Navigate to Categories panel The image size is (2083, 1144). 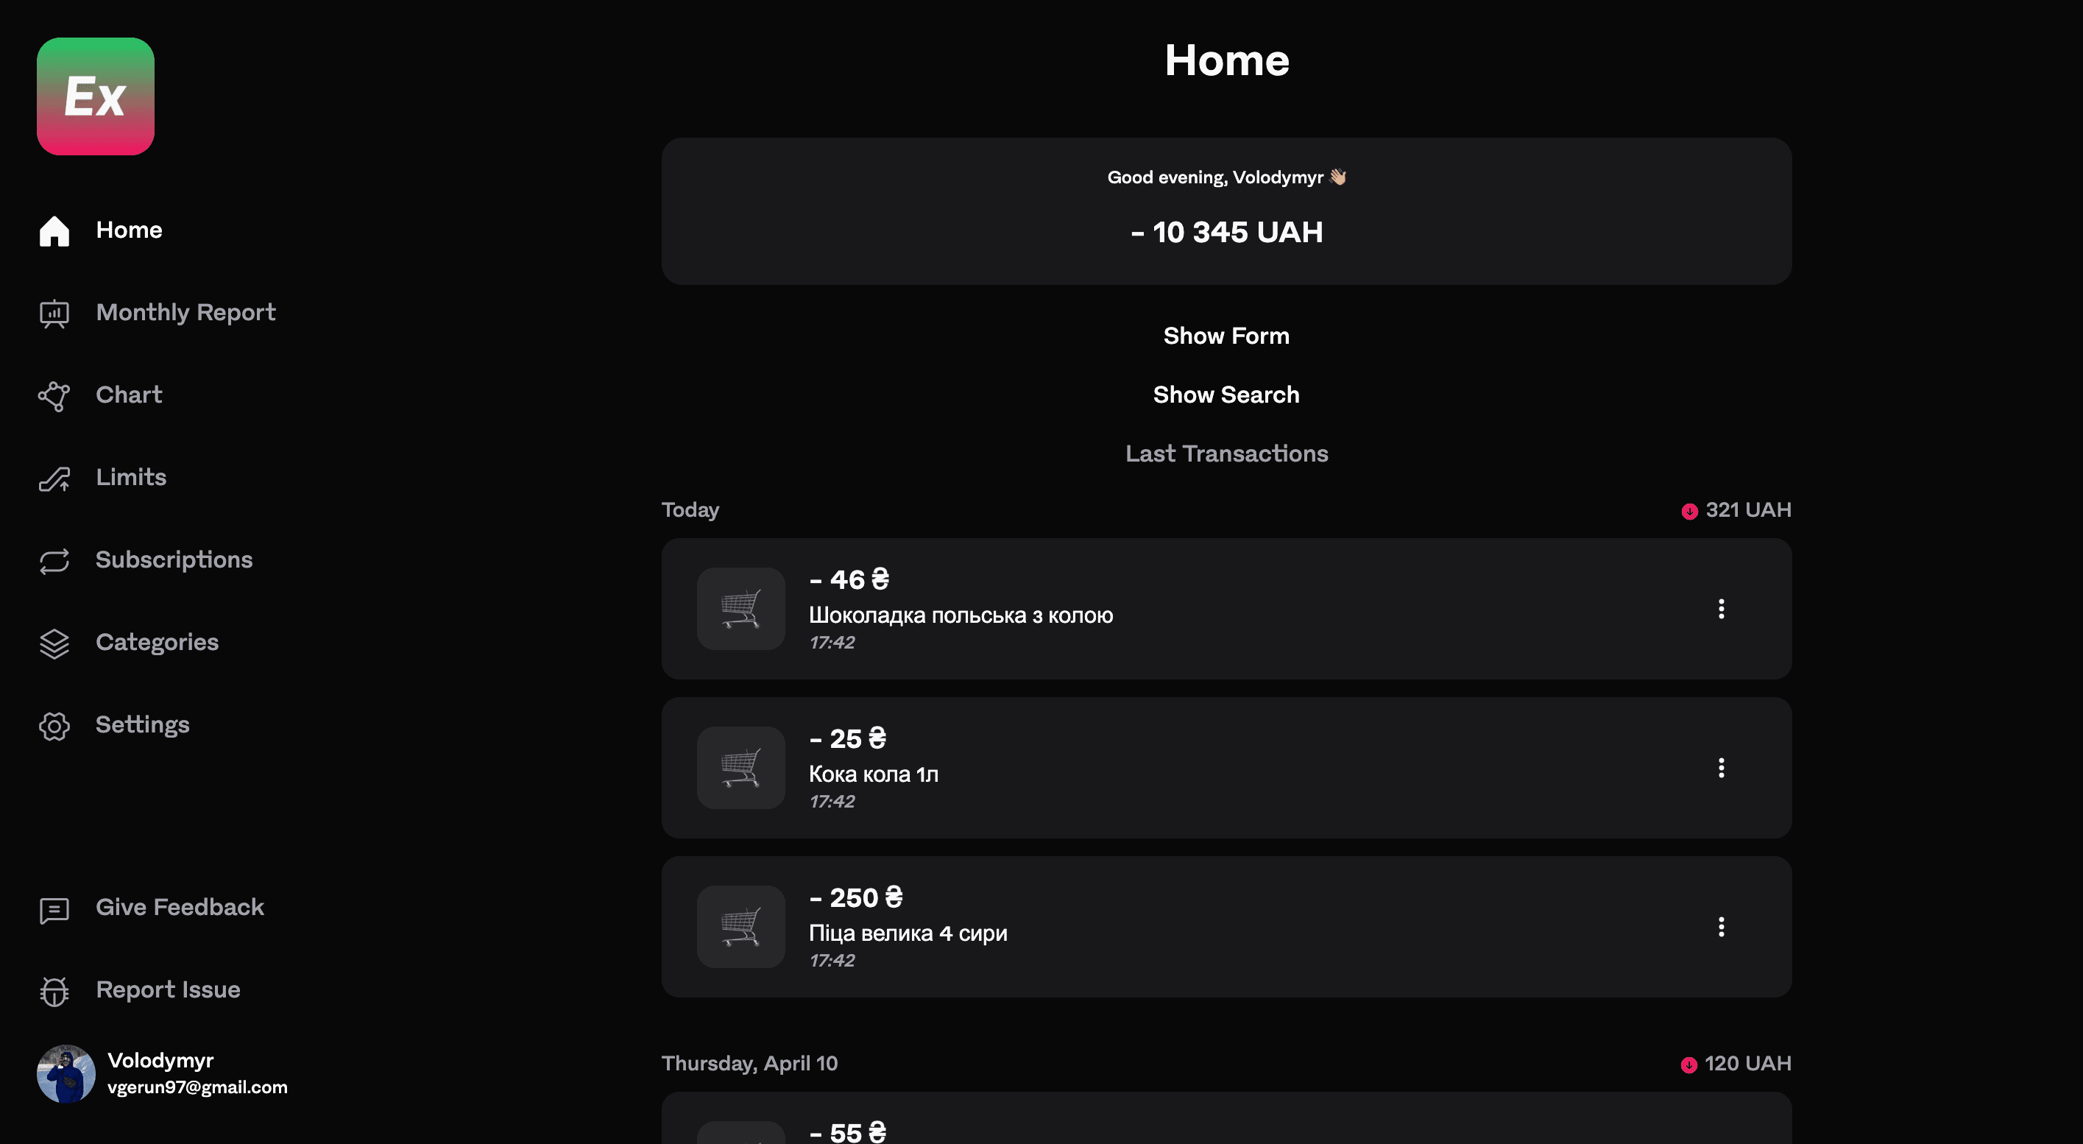(156, 641)
